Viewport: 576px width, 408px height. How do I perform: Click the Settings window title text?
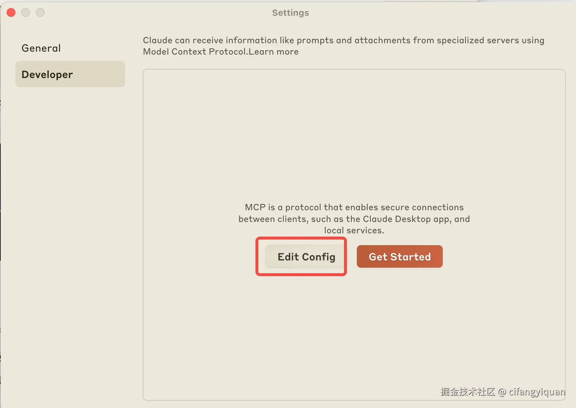coord(290,13)
